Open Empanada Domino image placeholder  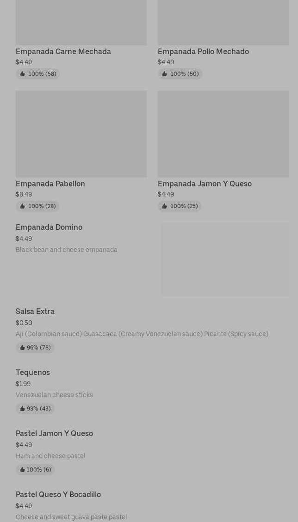point(225,259)
